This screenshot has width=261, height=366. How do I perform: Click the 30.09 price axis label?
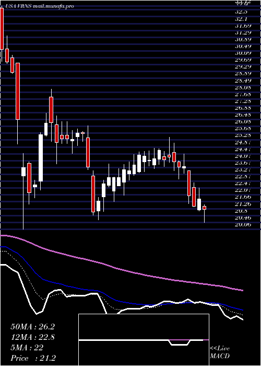point(243,53)
